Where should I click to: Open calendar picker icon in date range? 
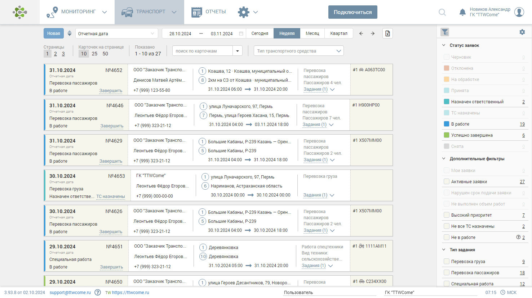pos(241,33)
